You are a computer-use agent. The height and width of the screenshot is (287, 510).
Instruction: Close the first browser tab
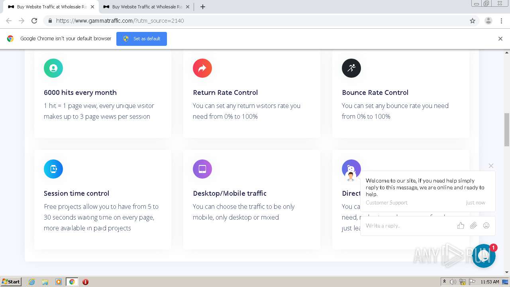pyautogui.click(x=92, y=7)
